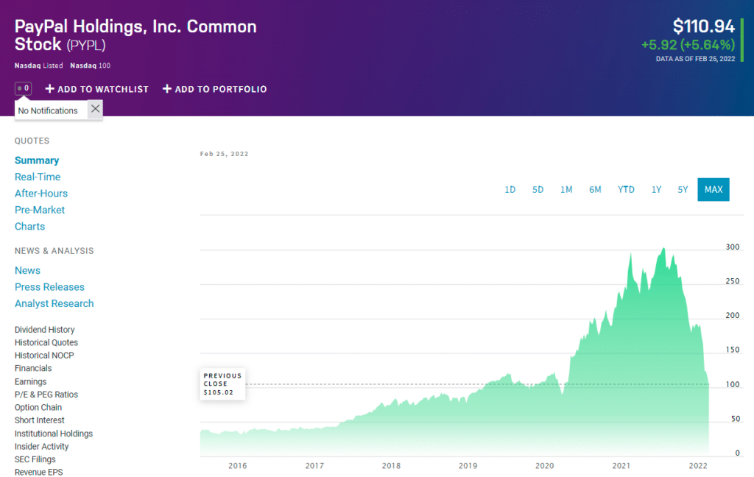
Task: Click the 'Feb 25, 2022' chart date
Action: (224, 154)
